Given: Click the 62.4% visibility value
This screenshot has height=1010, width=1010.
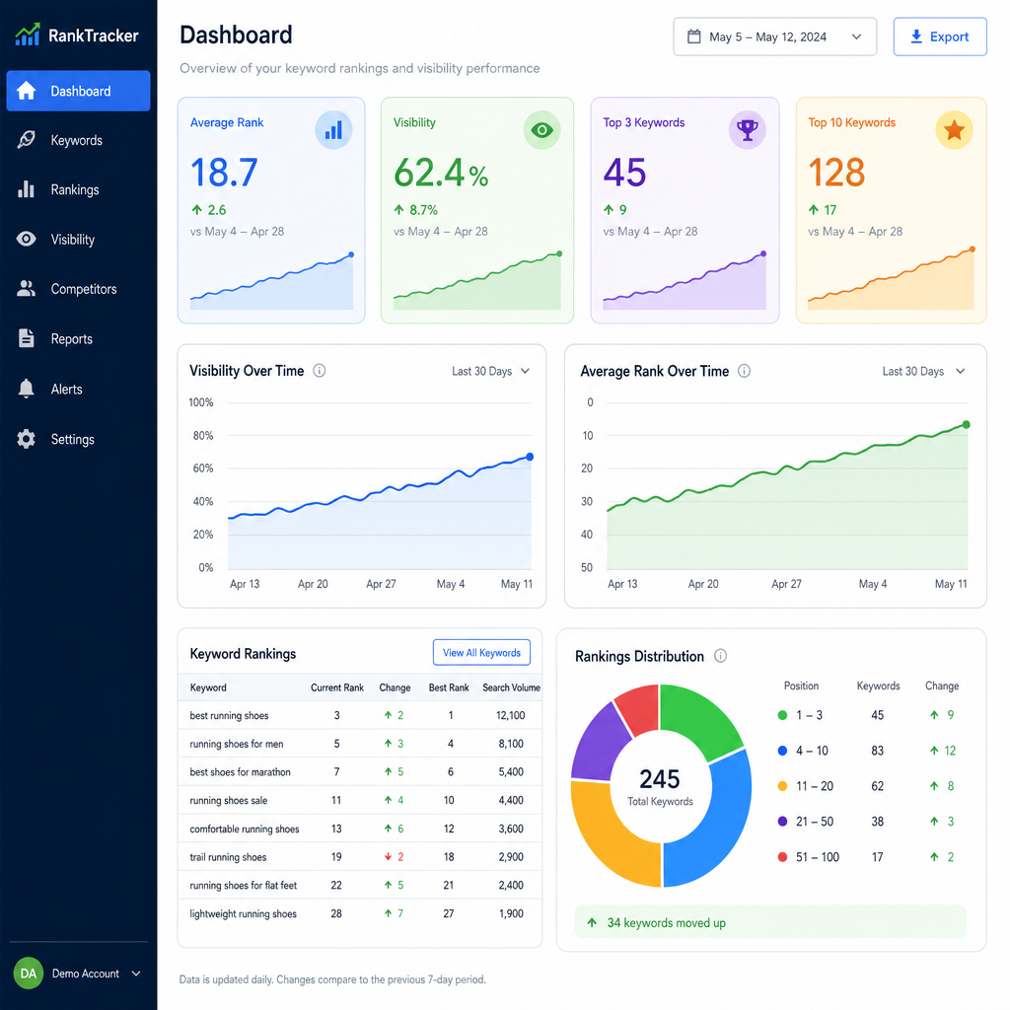Looking at the screenshot, I should (x=441, y=173).
